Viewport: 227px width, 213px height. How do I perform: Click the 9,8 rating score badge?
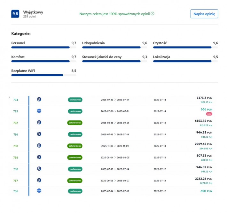(x=15, y=14)
